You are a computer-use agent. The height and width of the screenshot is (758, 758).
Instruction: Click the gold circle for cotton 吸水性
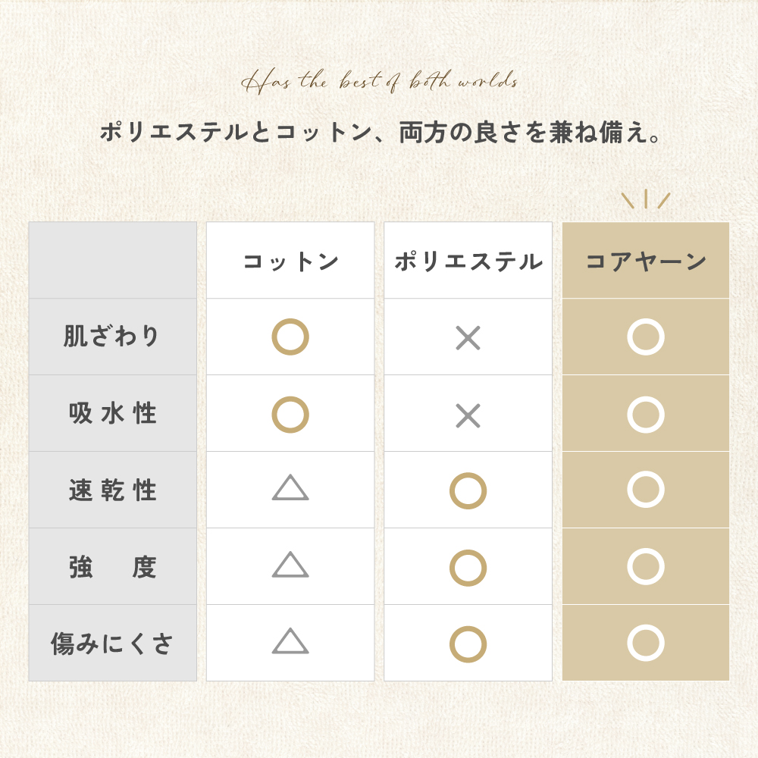tap(290, 415)
